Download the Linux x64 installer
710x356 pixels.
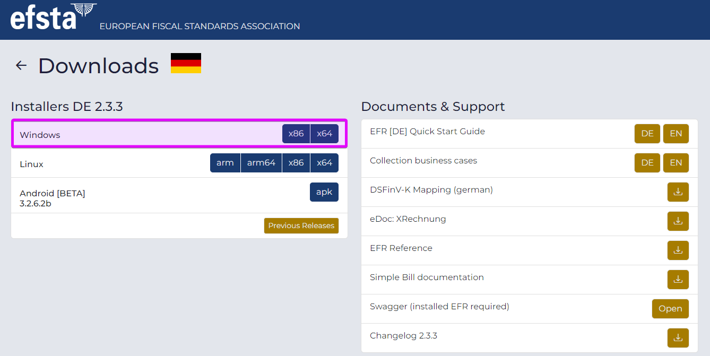click(324, 163)
